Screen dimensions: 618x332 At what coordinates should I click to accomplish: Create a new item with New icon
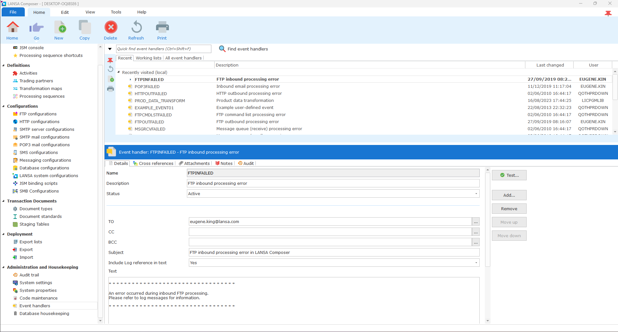coord(60,27)
